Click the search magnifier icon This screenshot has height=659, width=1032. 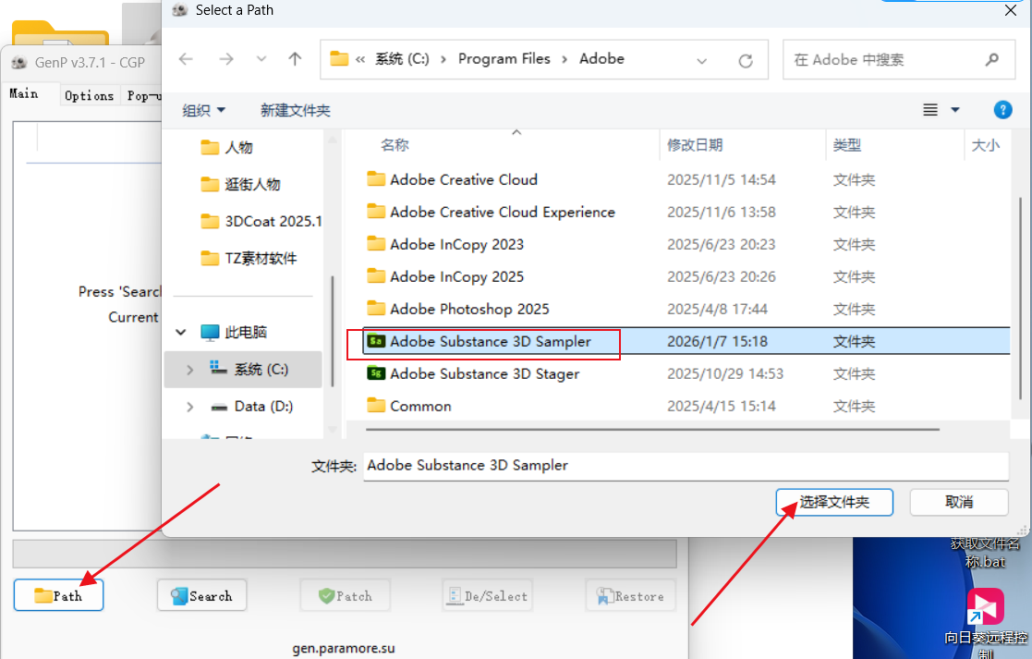(x=992, y=60)
